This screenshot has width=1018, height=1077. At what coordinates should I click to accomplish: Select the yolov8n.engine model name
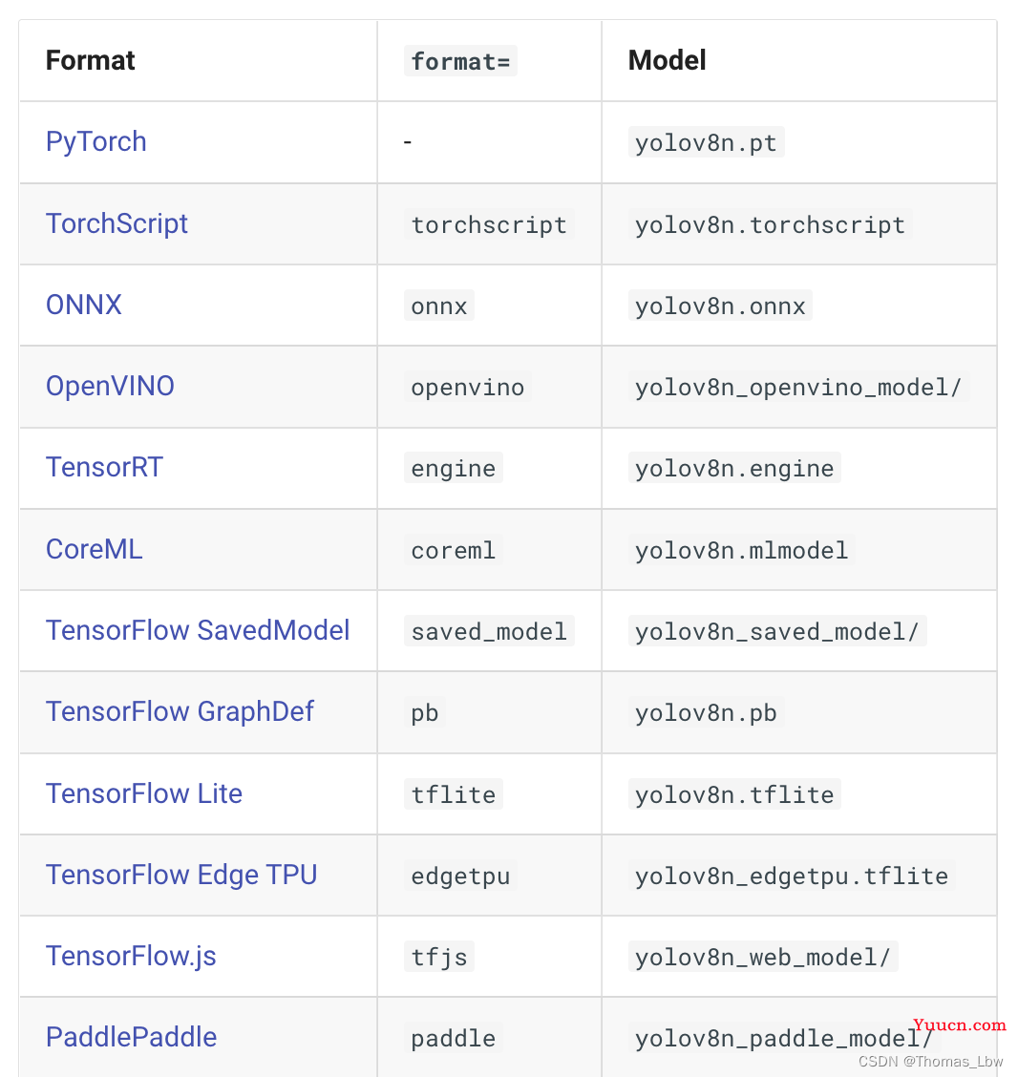click(x=734, y=468)
